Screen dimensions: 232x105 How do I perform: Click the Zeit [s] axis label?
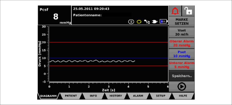pos(108,90)
